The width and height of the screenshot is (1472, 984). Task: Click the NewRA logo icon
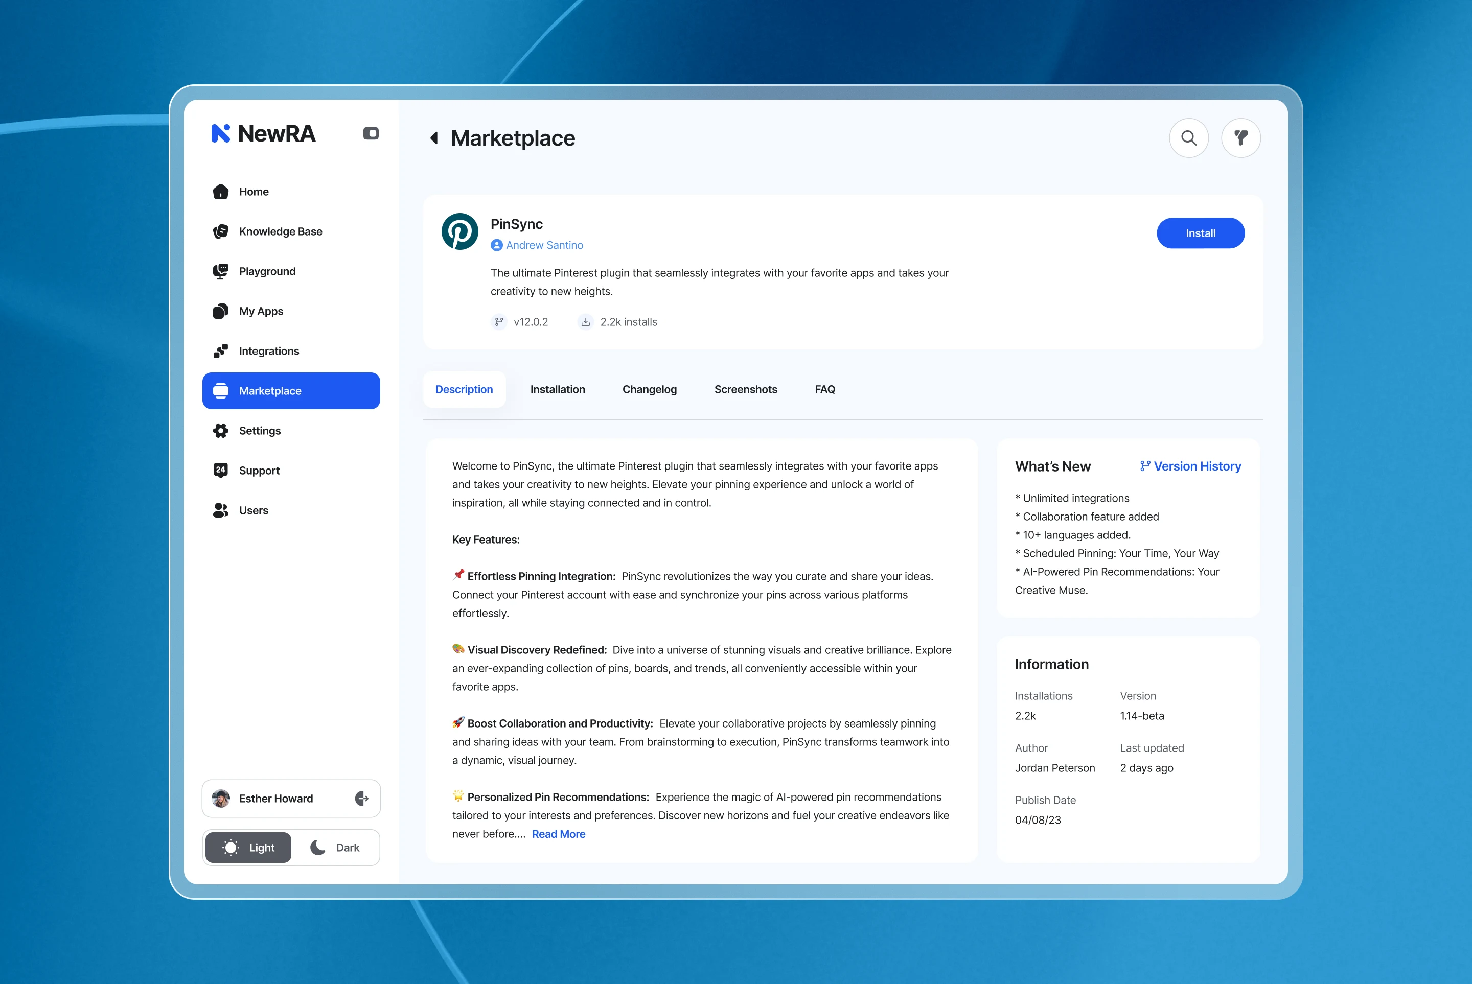(x=220, y=133)
